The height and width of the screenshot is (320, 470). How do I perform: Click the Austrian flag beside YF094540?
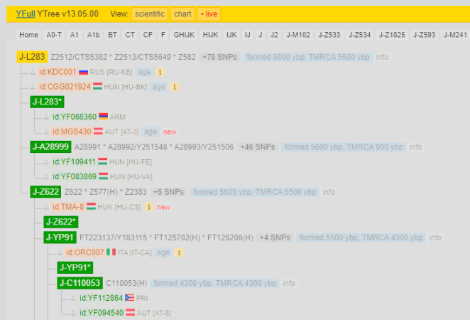[130, 313]
